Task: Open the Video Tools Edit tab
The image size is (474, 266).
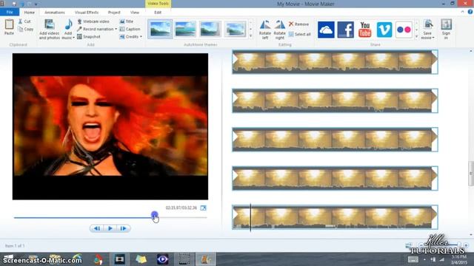Action: coord(158,13)
